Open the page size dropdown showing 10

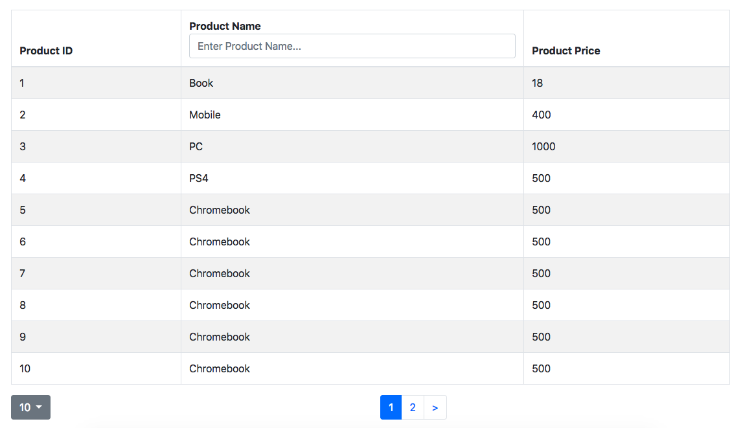click(x=30, y=407)
